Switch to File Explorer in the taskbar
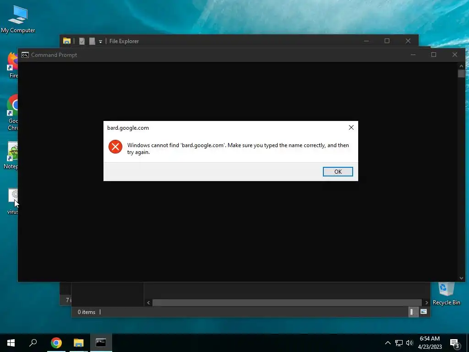Screen dimensions: 469x352 pos(79,343)
